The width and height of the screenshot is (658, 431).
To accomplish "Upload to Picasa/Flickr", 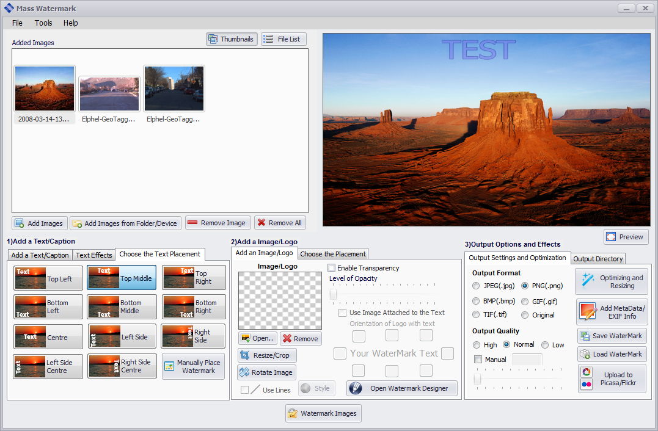I will click(612, 378).
